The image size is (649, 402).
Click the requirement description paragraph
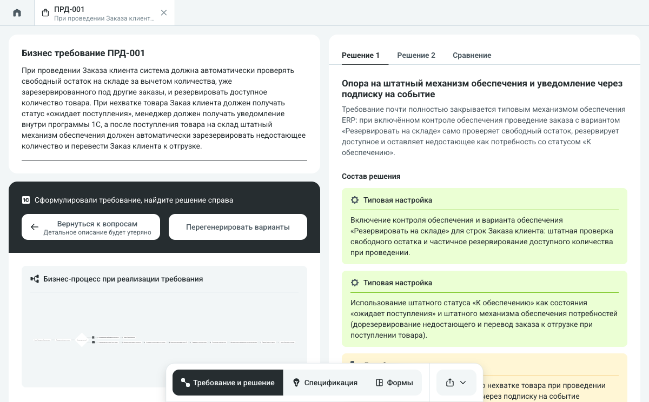click(164, 108)
